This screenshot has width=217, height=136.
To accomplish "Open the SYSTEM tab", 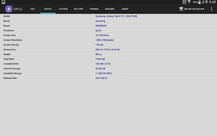I will tap(63, 9).
